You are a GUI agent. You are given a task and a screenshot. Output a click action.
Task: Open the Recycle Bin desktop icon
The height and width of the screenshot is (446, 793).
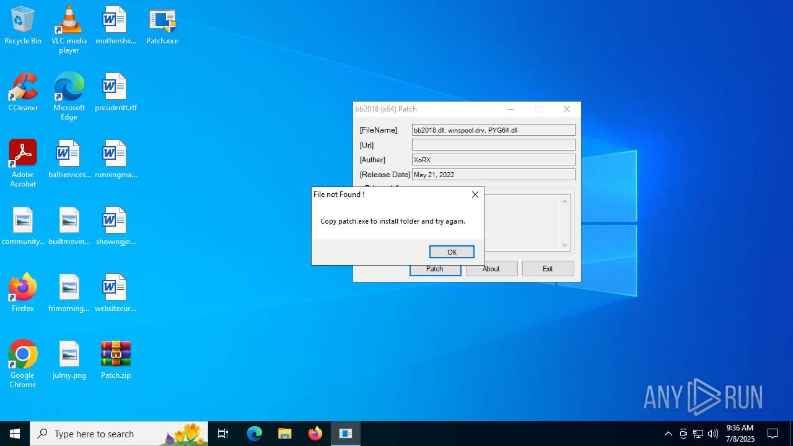23,26
